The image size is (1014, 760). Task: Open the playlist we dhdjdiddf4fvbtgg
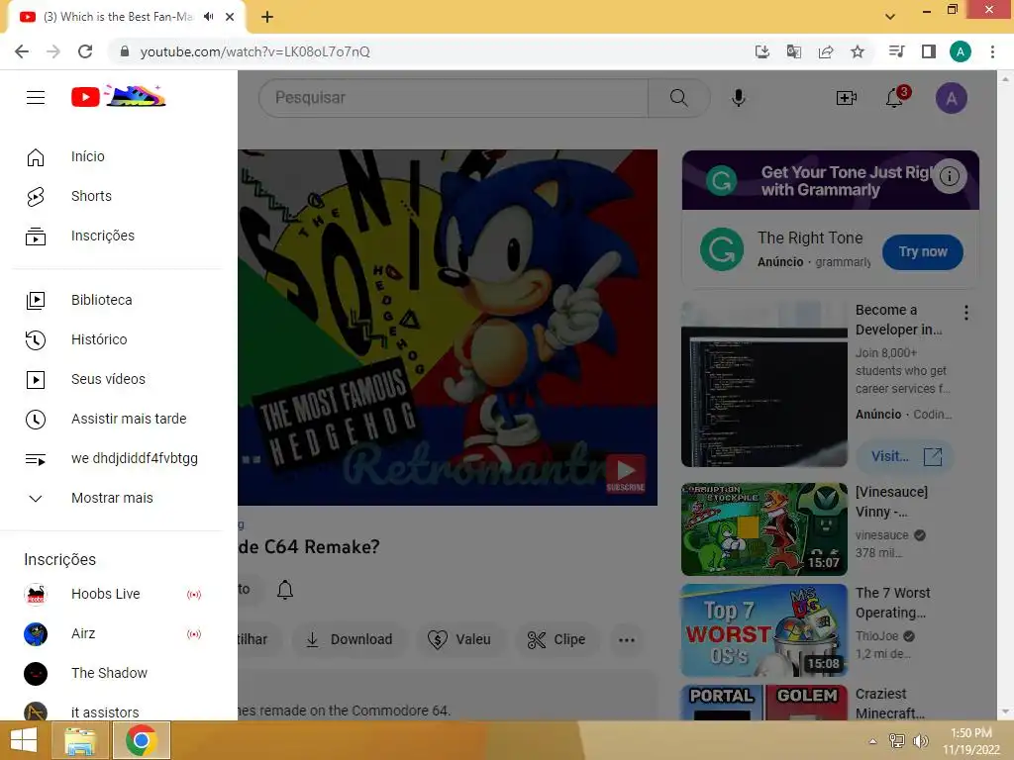pyautogui.click(x=119, y=459)
